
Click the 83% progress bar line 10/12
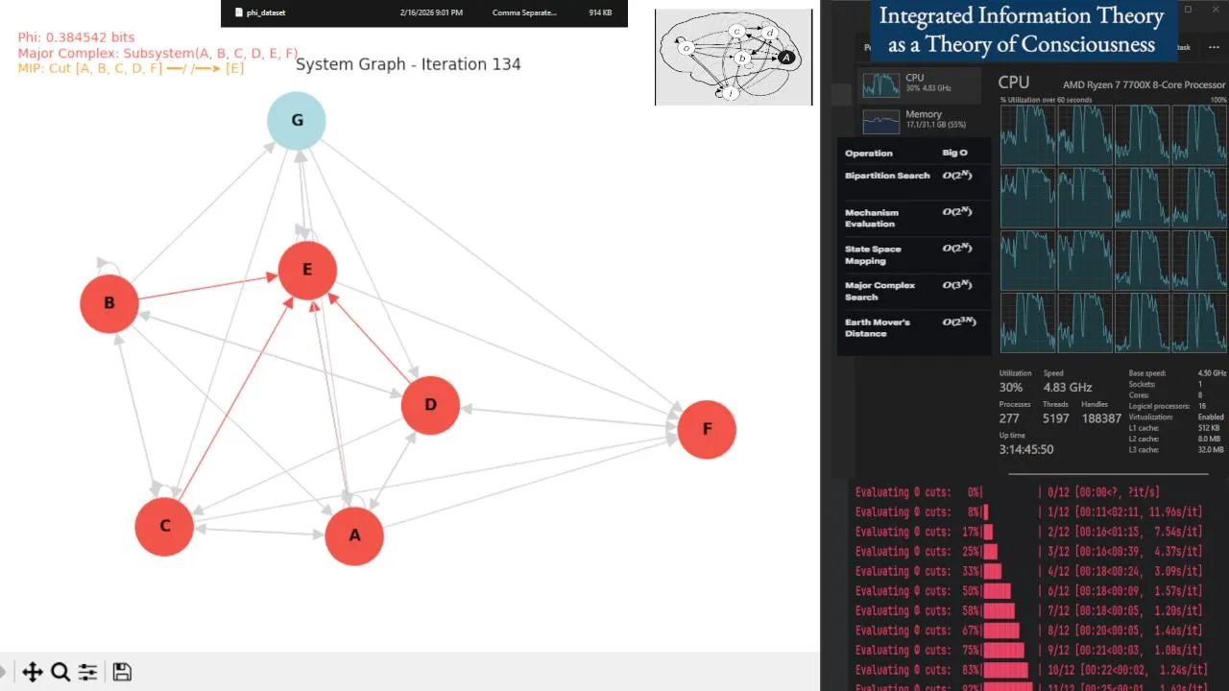coord(1031,670)
